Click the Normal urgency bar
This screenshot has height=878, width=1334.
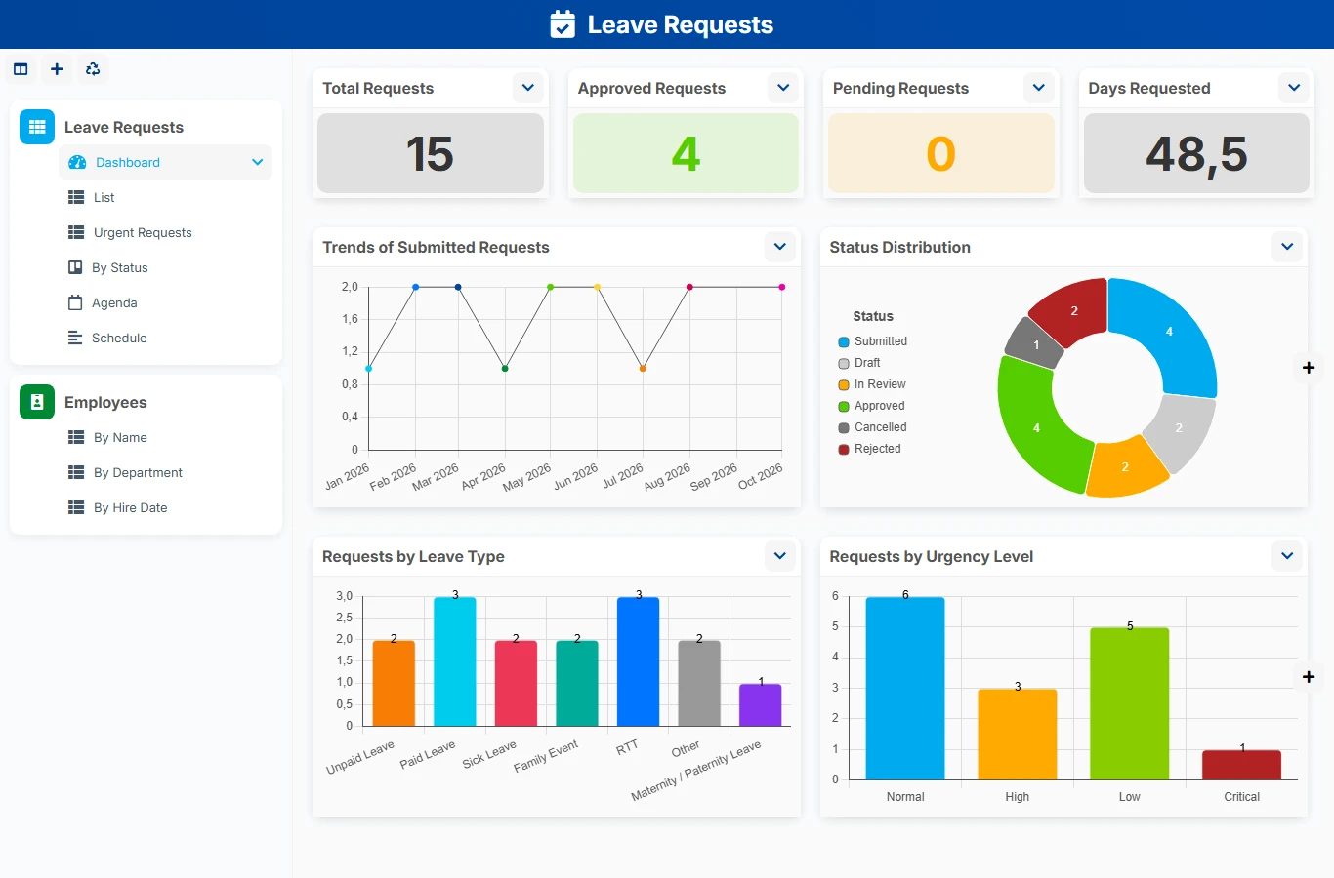(905, 688)
